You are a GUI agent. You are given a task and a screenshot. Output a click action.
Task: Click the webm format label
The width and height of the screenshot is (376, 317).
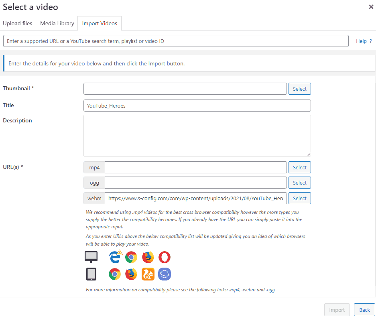94,198
